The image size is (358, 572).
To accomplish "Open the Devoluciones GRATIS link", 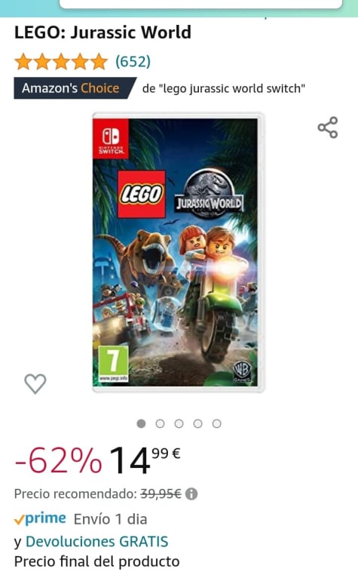I will [97, 542].
